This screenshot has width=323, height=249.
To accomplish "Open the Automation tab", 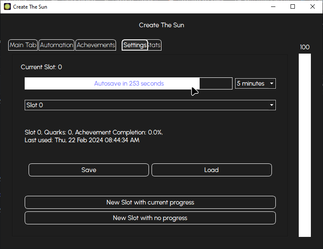I will click(x=56, y=45).
